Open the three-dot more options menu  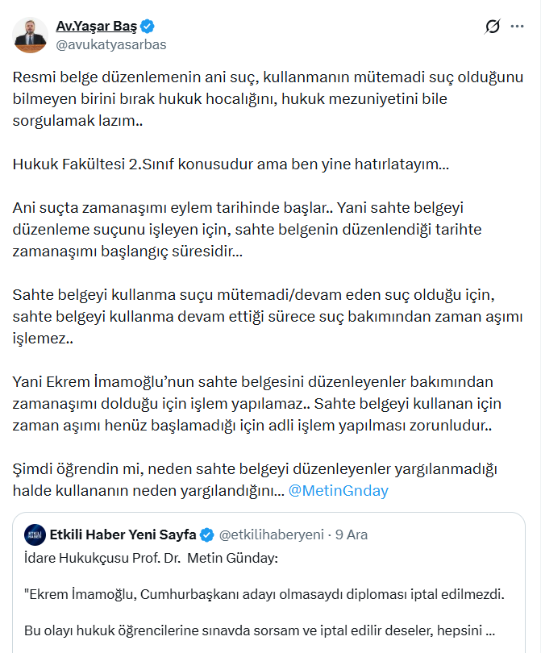[x=518, y=27]
